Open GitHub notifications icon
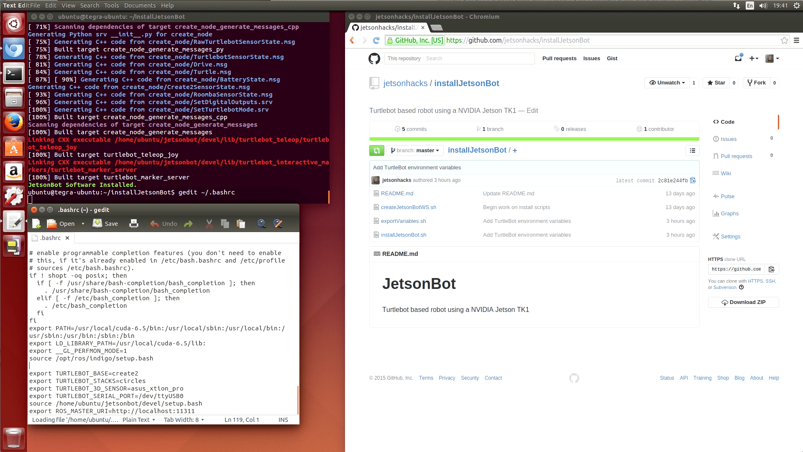This screenshot has height=452, width=803. click(738, 58)
